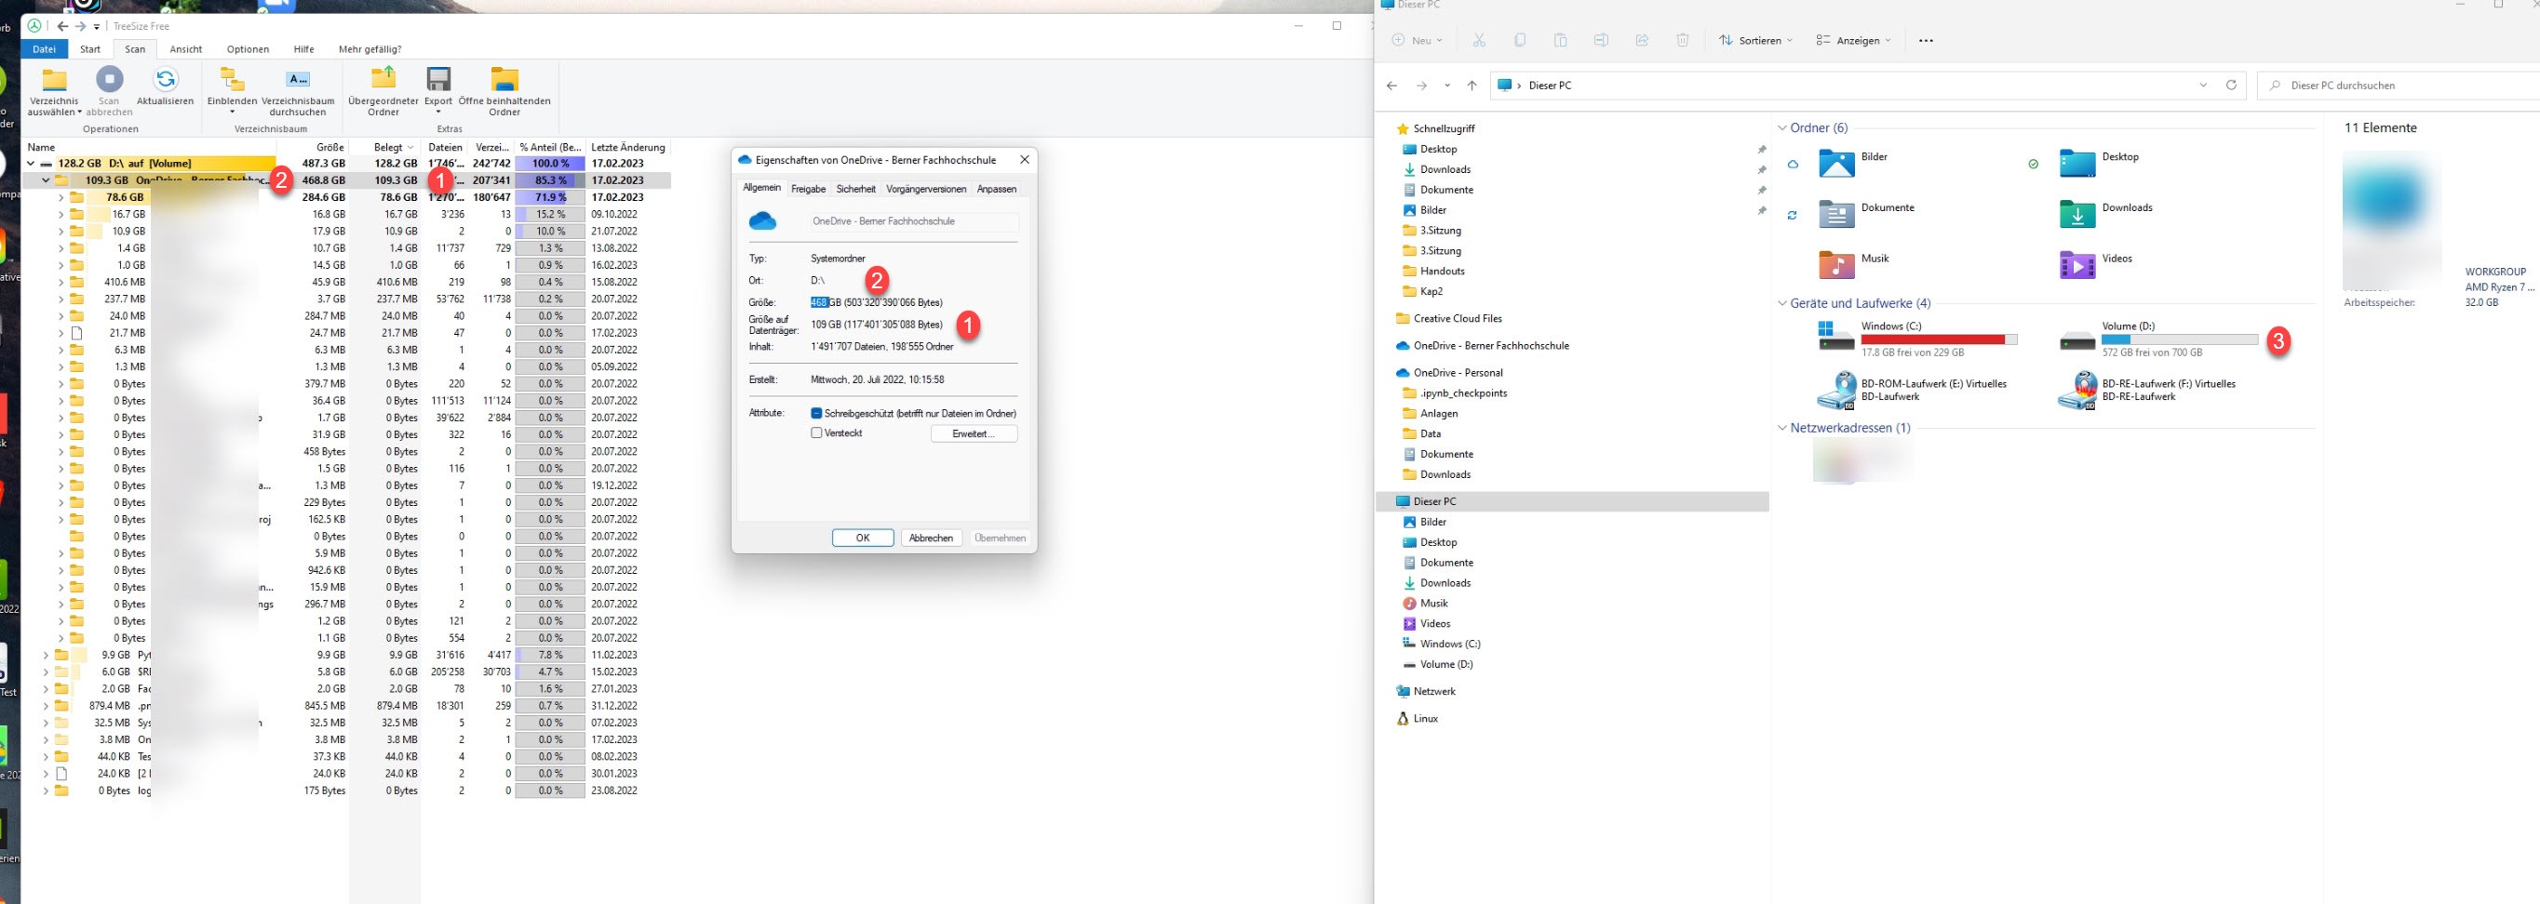Open the Sortieren dropdown in Explorer
The image size is (2540, 904).
(1755, 40)
